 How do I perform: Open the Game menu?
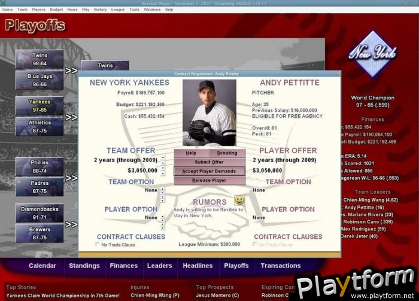coord(7,10)
